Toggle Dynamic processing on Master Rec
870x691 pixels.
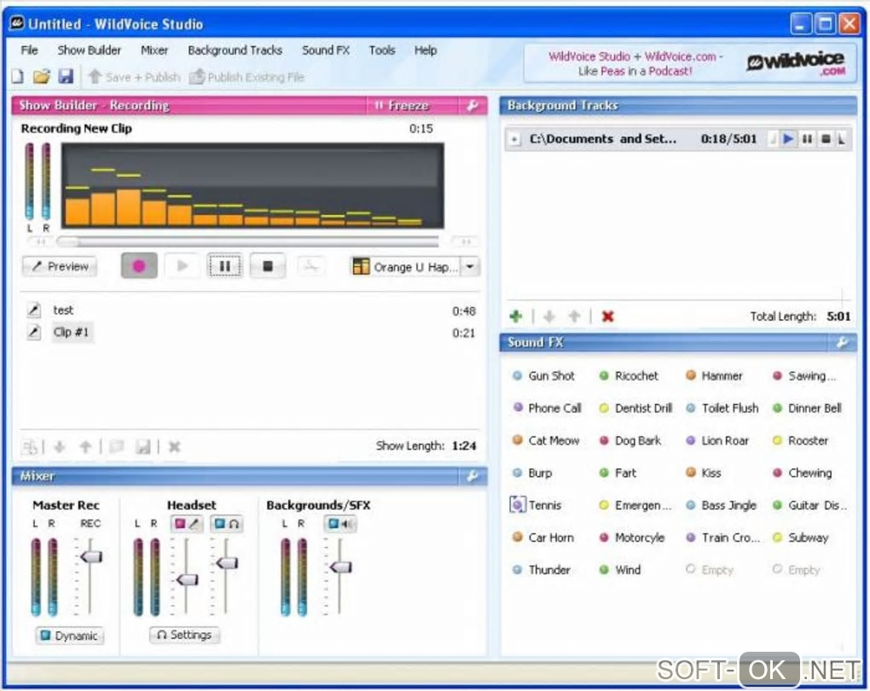(x=70, y=636)
